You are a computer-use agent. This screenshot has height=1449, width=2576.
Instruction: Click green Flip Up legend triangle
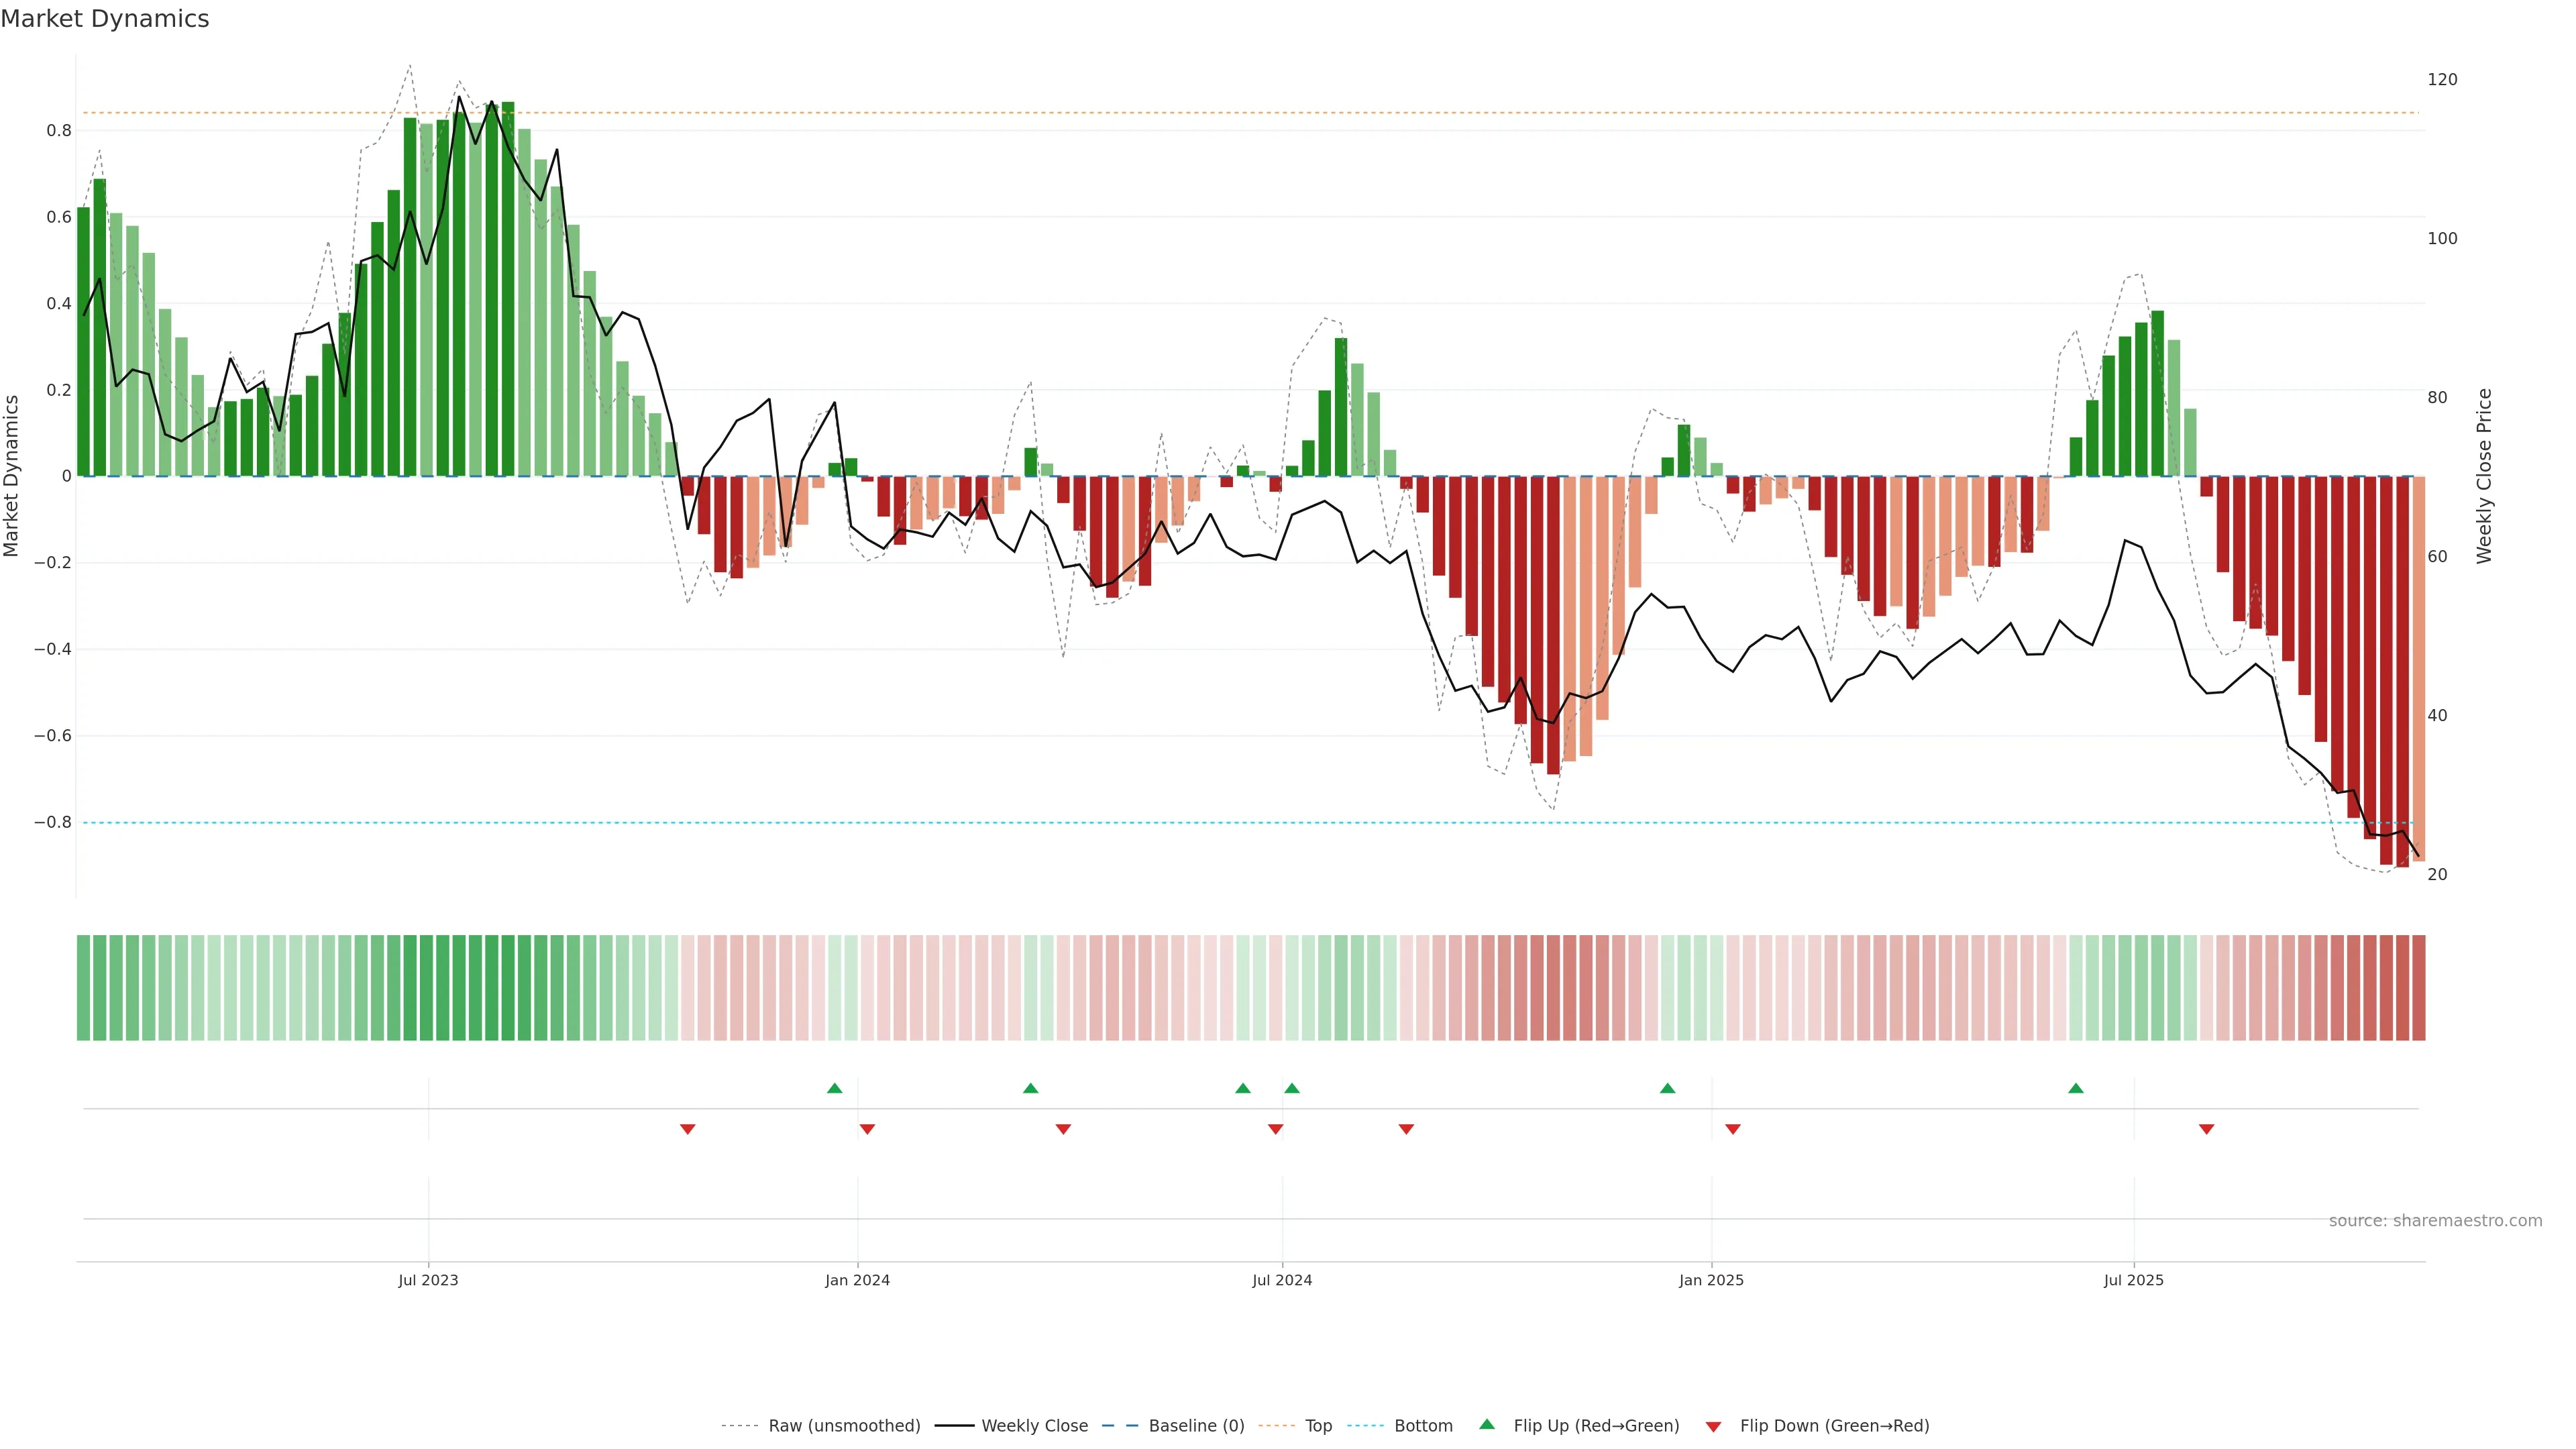(x=1487, y=1425)
